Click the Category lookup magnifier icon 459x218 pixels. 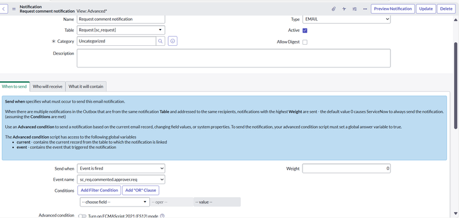click(x=161, y=41)
